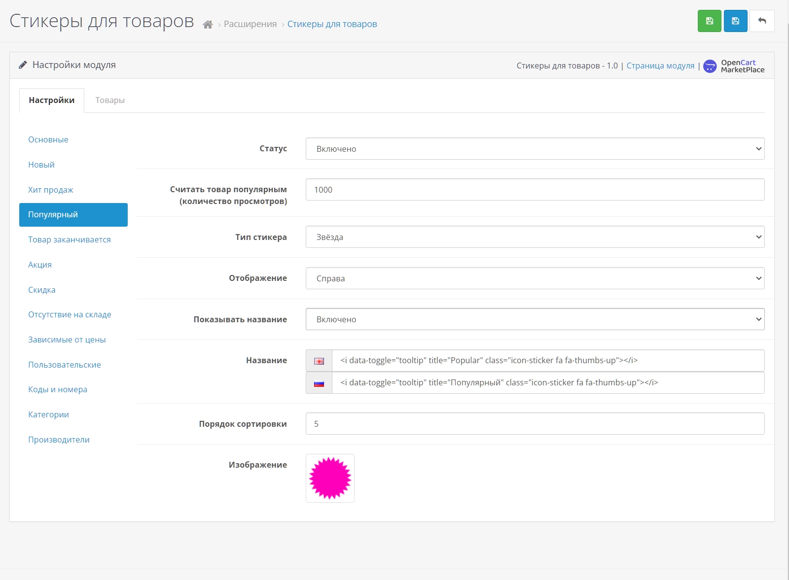
Task: Click the English flag icon by Название
Action: pos(319,361)
